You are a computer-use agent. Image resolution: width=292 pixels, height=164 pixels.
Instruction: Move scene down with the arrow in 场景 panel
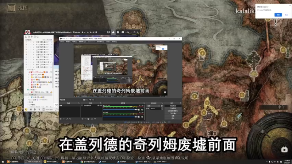(70, 119)
